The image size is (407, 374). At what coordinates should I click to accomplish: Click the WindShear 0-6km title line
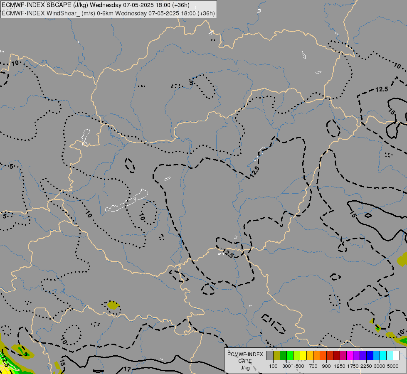coord(108,13)
